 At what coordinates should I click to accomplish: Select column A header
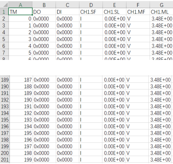[20, 5]
